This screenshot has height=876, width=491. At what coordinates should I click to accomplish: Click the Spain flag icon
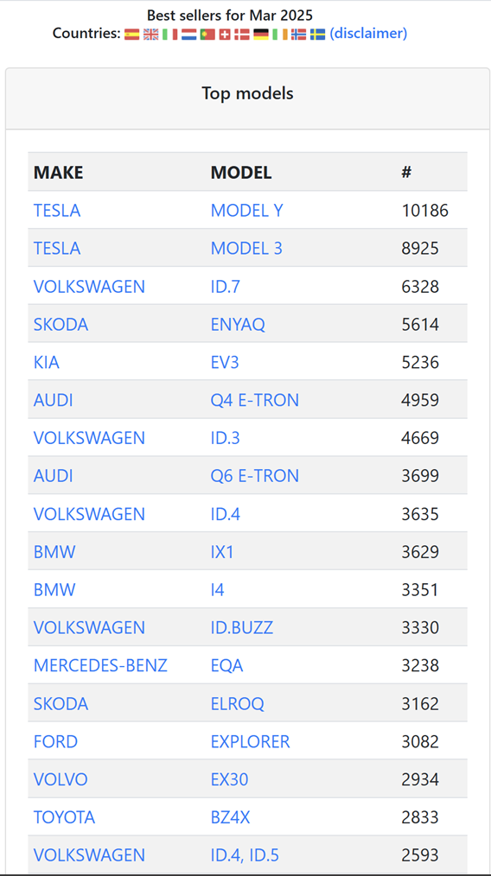(132, 34)
